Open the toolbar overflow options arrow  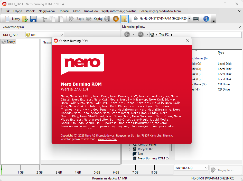point(213,21)
